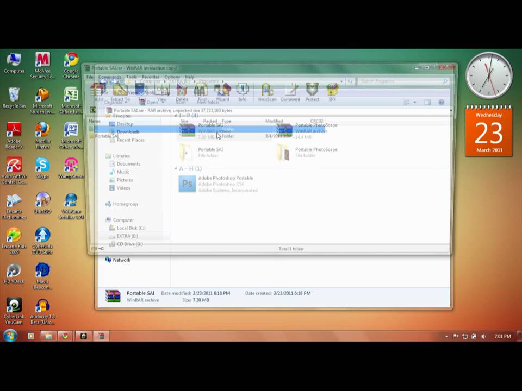Click the analog clock gadget

(489, 75)
